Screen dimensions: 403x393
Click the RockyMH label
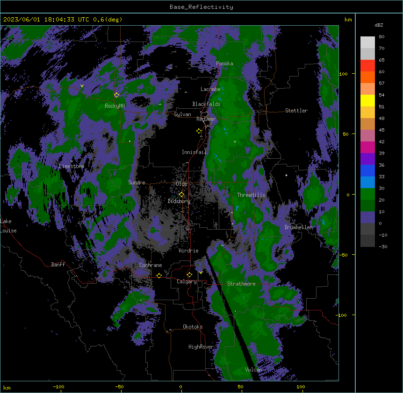pos(115,106)
